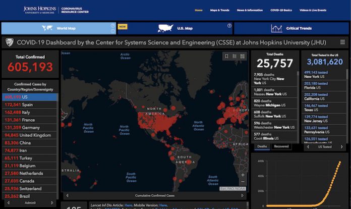This screenshot has height=209, width=351.
Task: Click Nassau New York 1,001 deaths entry
Action: tap(274, 92)
